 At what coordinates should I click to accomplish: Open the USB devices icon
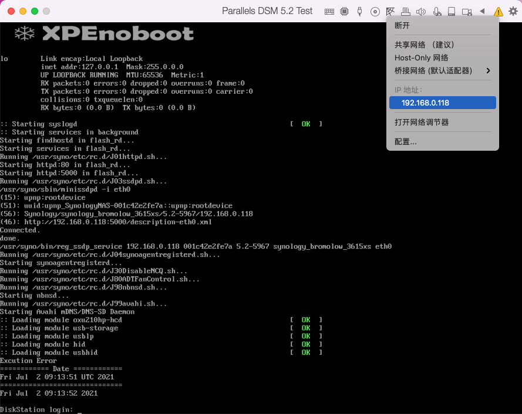click(359, 12)
